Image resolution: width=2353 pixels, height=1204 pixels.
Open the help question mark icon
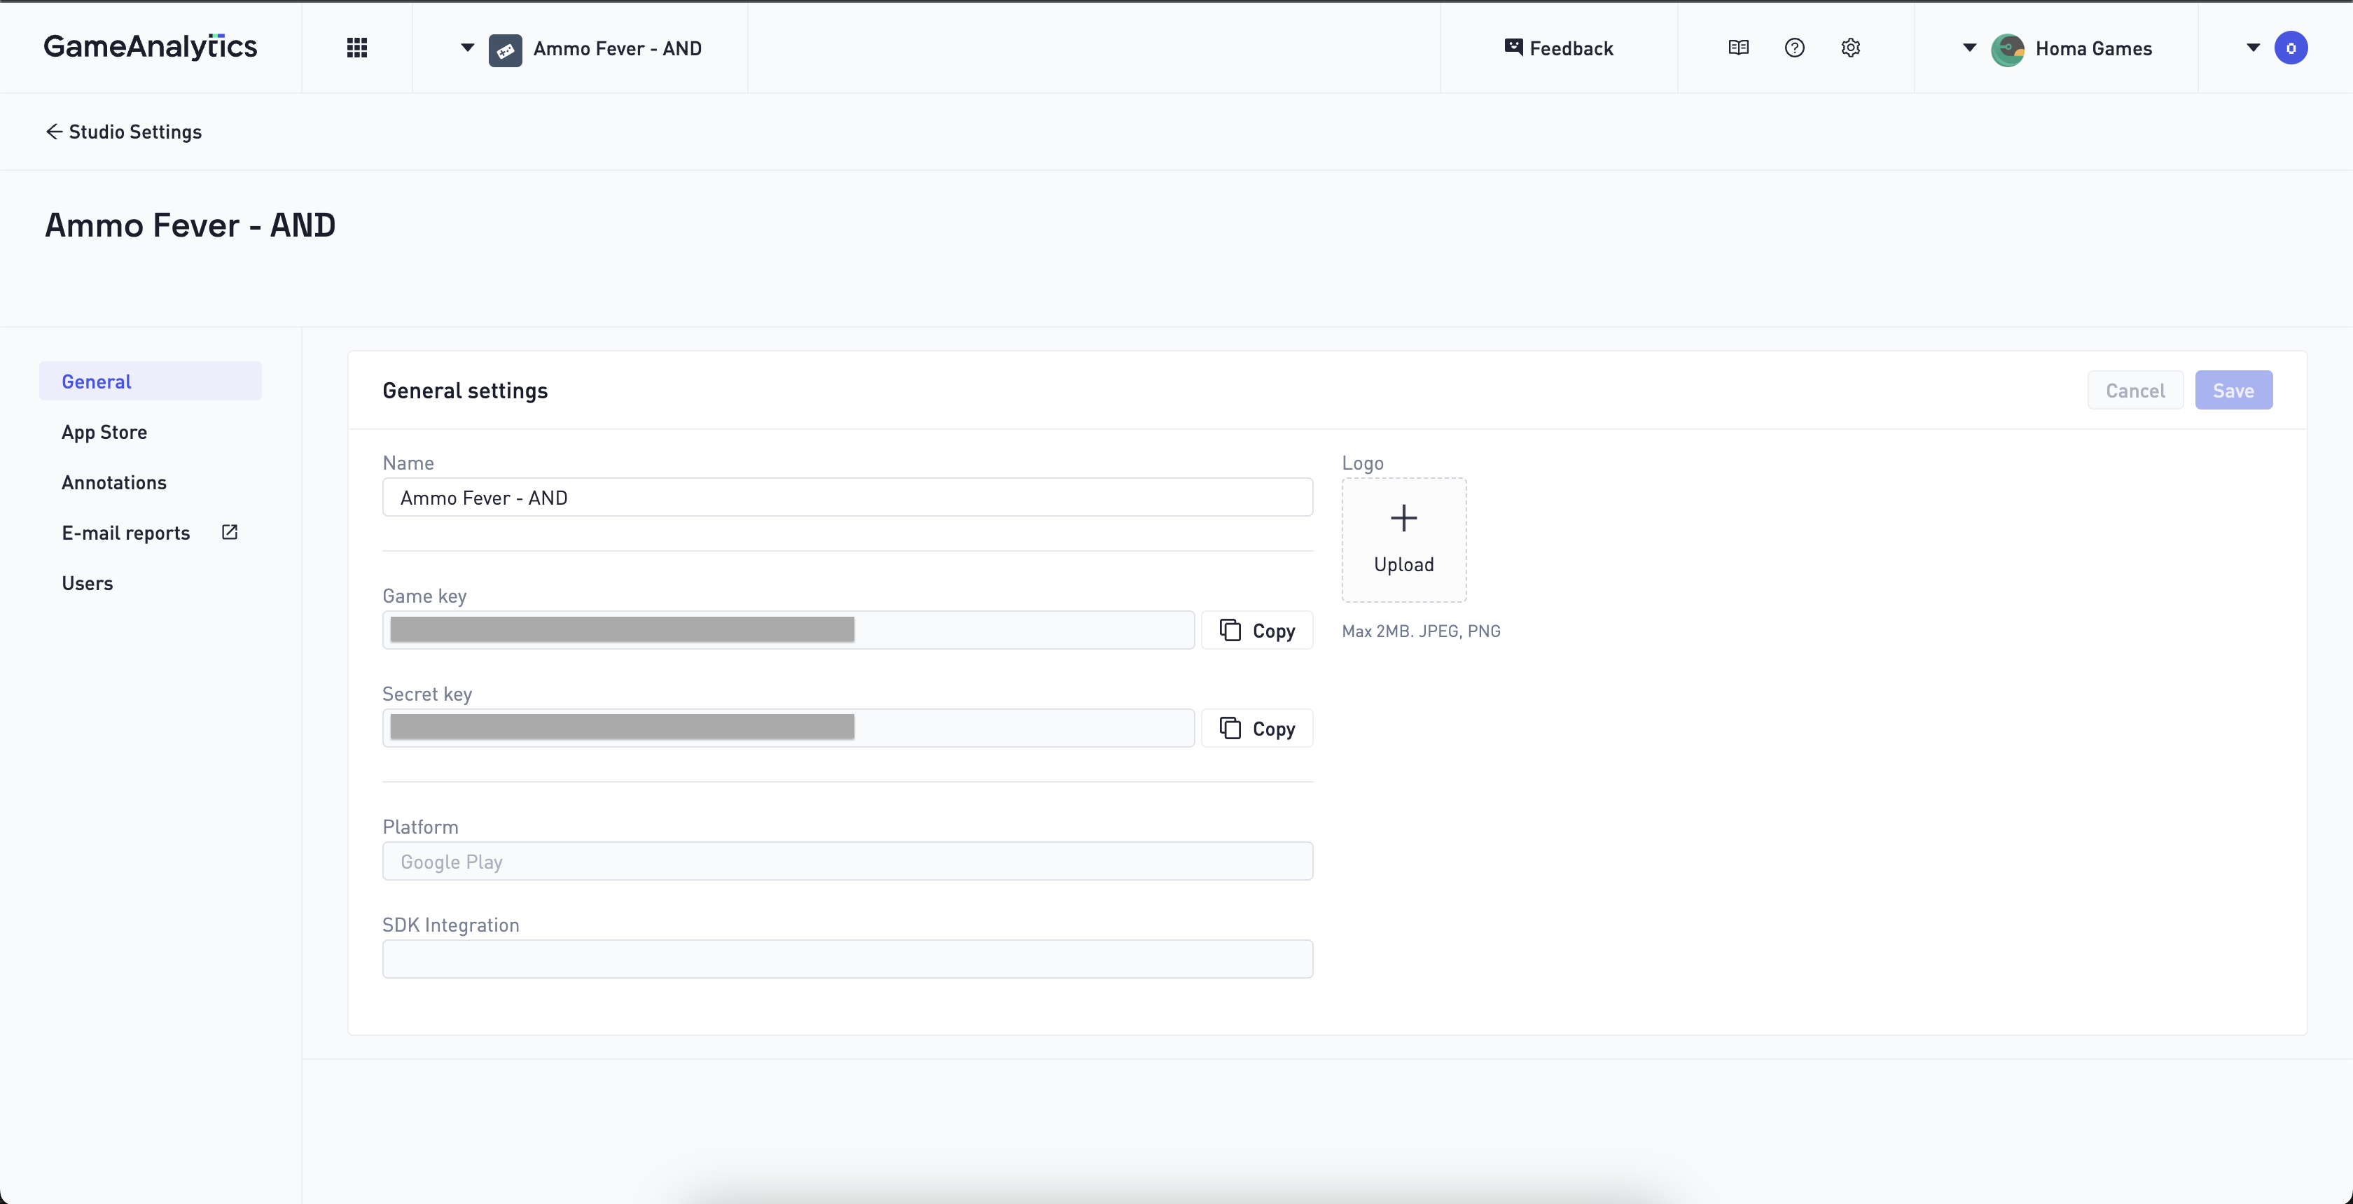1794,48
